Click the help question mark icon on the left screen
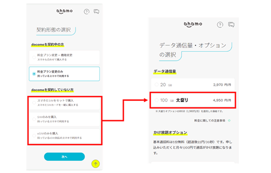This screenshot has width=271, height=173. (87, 12)
